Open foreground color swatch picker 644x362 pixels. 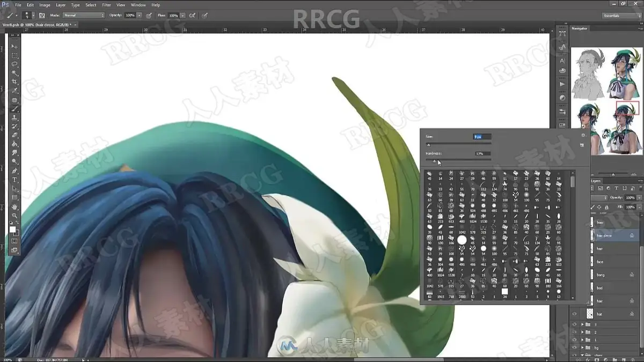pyautogui.click(x=12, y=229)
